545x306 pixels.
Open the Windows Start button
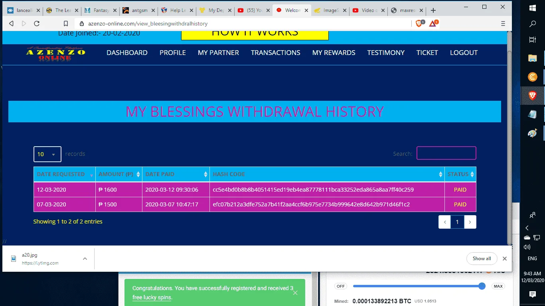click(533, 7)
